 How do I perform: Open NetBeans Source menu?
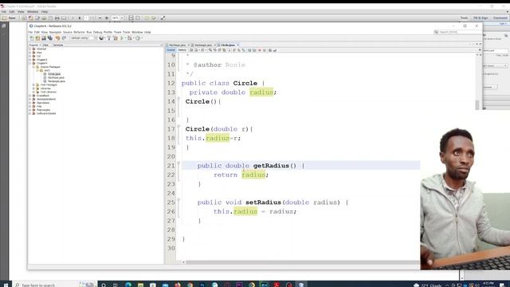coord(67,32)
